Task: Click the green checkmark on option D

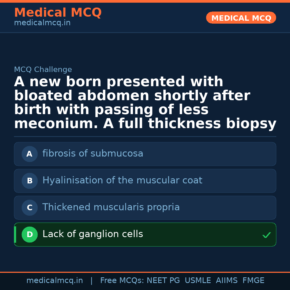Action: [x=266, y=235]
